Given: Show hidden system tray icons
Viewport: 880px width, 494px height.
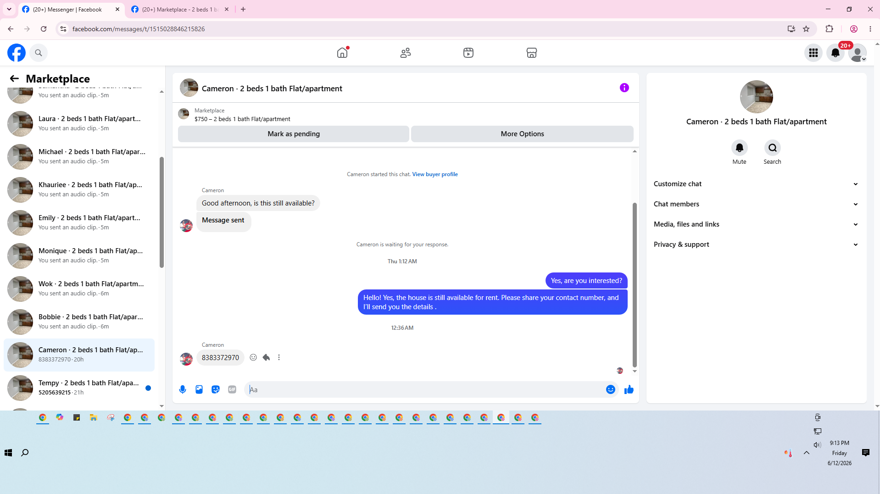Looking at the screenshot, I should pyautogui.click(x=806, y=453).
